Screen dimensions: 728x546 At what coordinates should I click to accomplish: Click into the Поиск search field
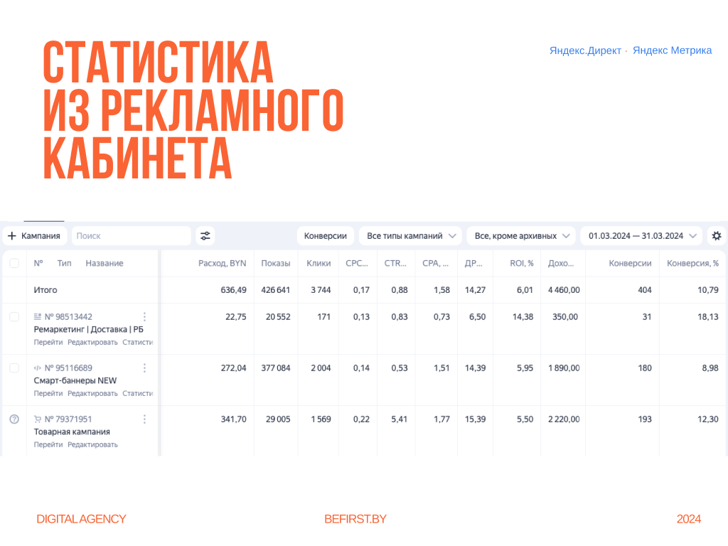(x=131, y=236)
